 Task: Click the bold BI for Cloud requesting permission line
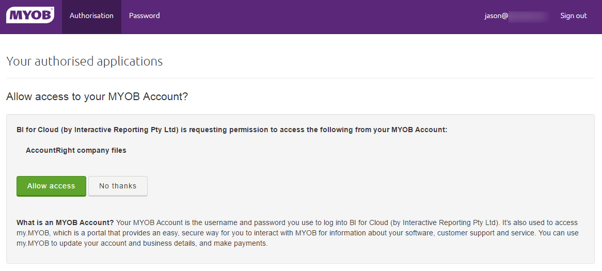point(232,130)
